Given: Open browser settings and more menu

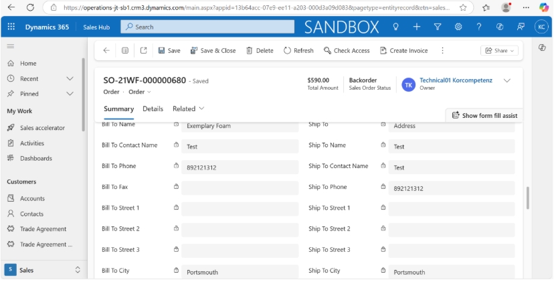Looking at the screenshot, I should [526, 7].
